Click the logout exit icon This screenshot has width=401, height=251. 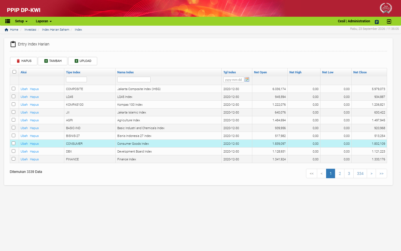(389, 21)
